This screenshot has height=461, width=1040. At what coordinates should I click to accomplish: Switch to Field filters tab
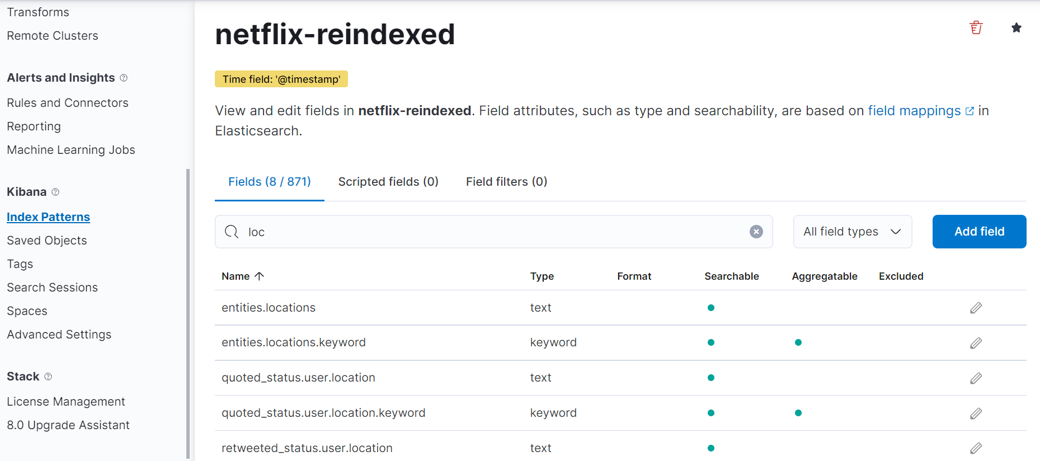[506, 182]
